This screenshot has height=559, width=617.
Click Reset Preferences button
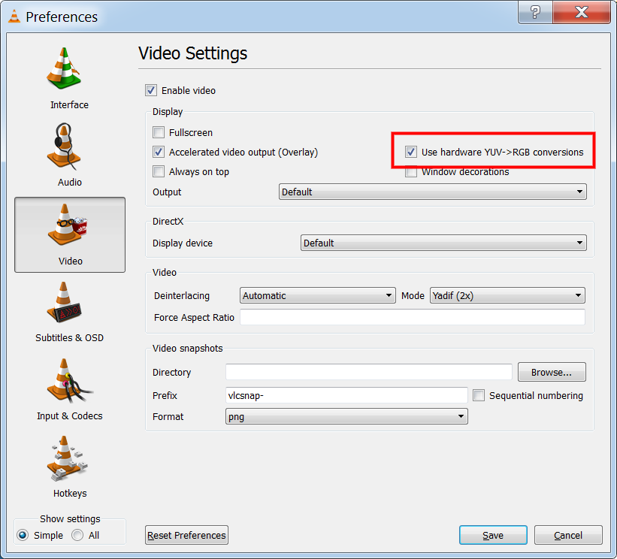pyautogui.click(x=186, y=535)
